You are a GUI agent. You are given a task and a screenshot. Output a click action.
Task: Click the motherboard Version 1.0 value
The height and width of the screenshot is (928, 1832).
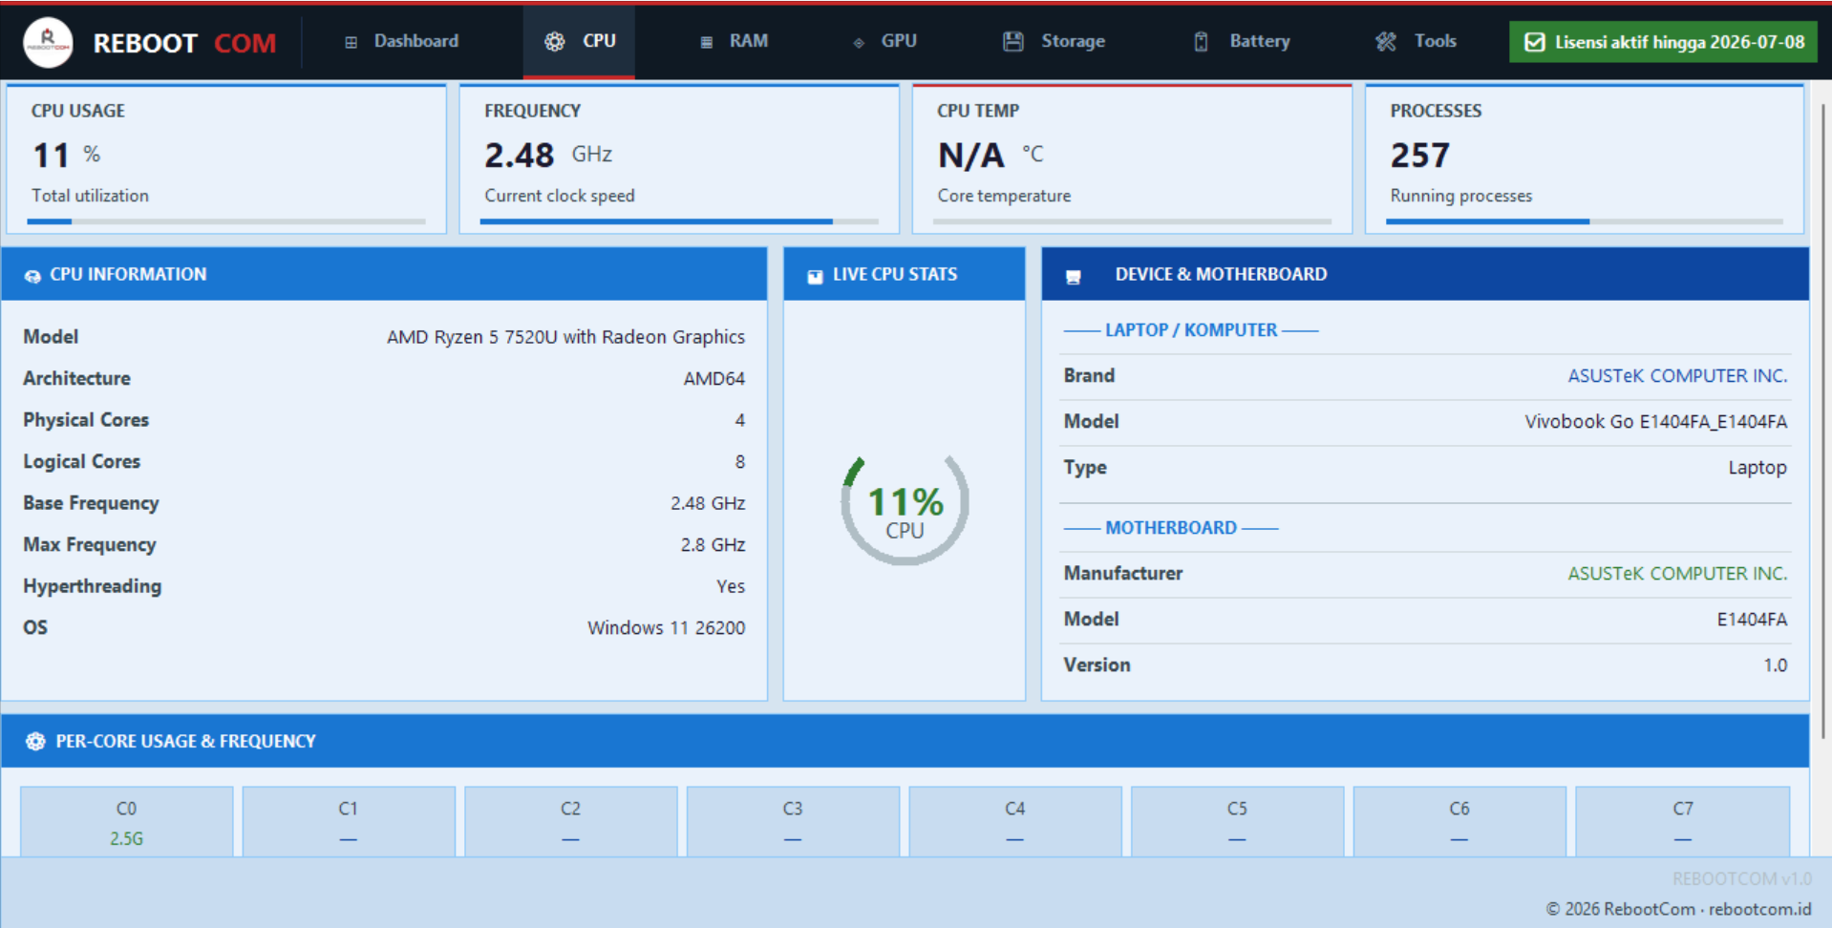pos(1775,664)
